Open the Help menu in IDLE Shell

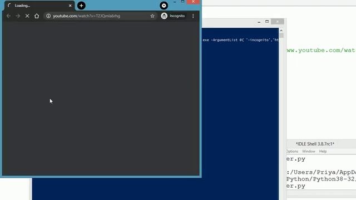323,151
